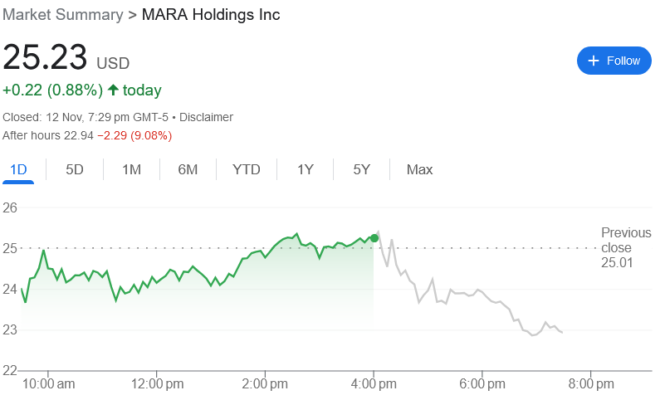Switch to the 1Y chart view
The width and height of the screenshot is (665, 400).
pyautogui.click(x=306, y=169)
